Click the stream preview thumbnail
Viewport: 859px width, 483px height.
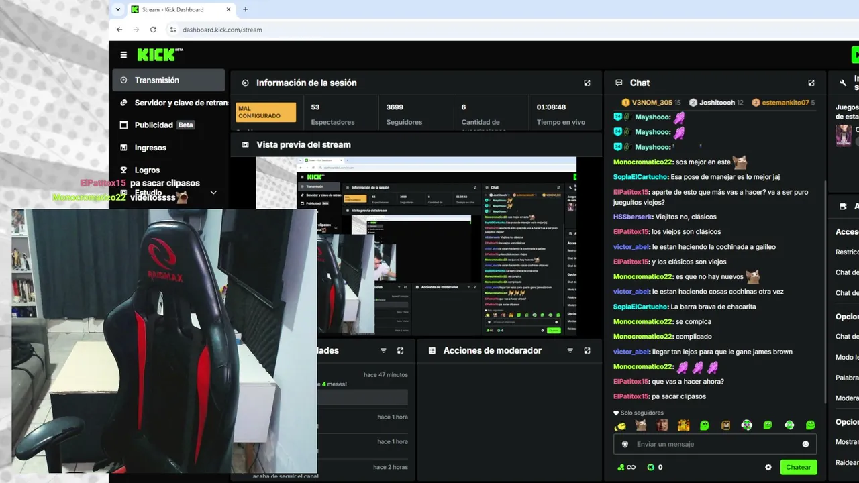coord(416,246)
